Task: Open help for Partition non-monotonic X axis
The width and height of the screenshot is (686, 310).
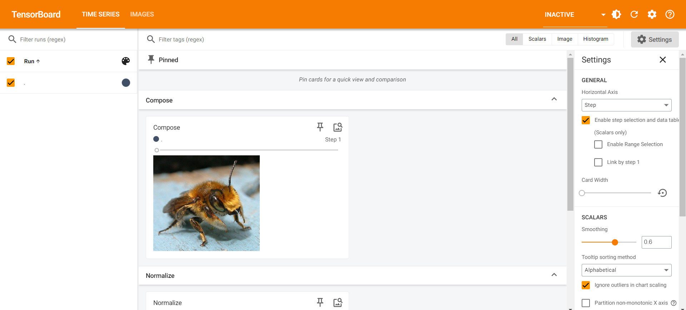Action: (x=673, y=303)
